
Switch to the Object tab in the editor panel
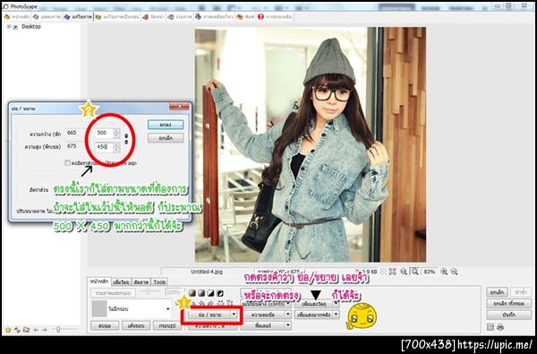(121, 282)
